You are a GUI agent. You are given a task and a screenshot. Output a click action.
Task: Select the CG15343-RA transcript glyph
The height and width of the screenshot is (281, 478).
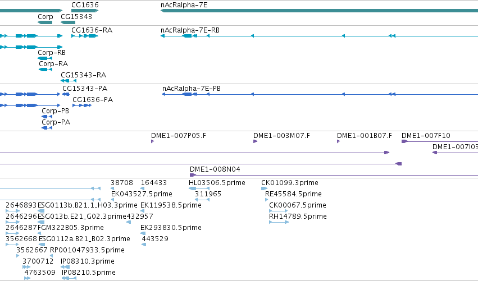pyautogui.click(x=69, y=81)
